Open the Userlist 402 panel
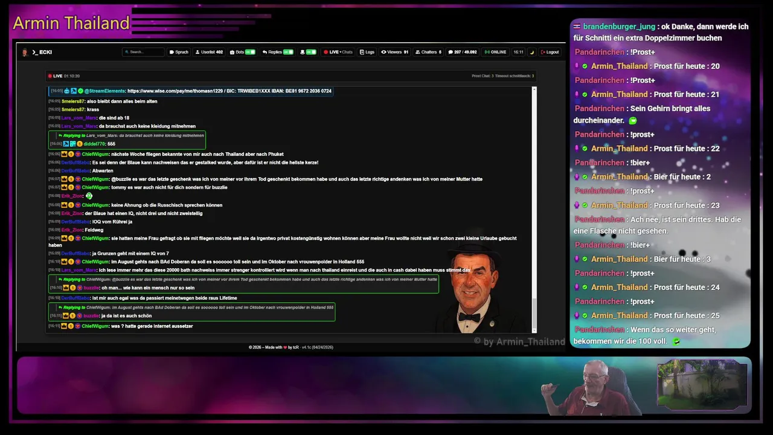The image size is (773, 435). 209,52
